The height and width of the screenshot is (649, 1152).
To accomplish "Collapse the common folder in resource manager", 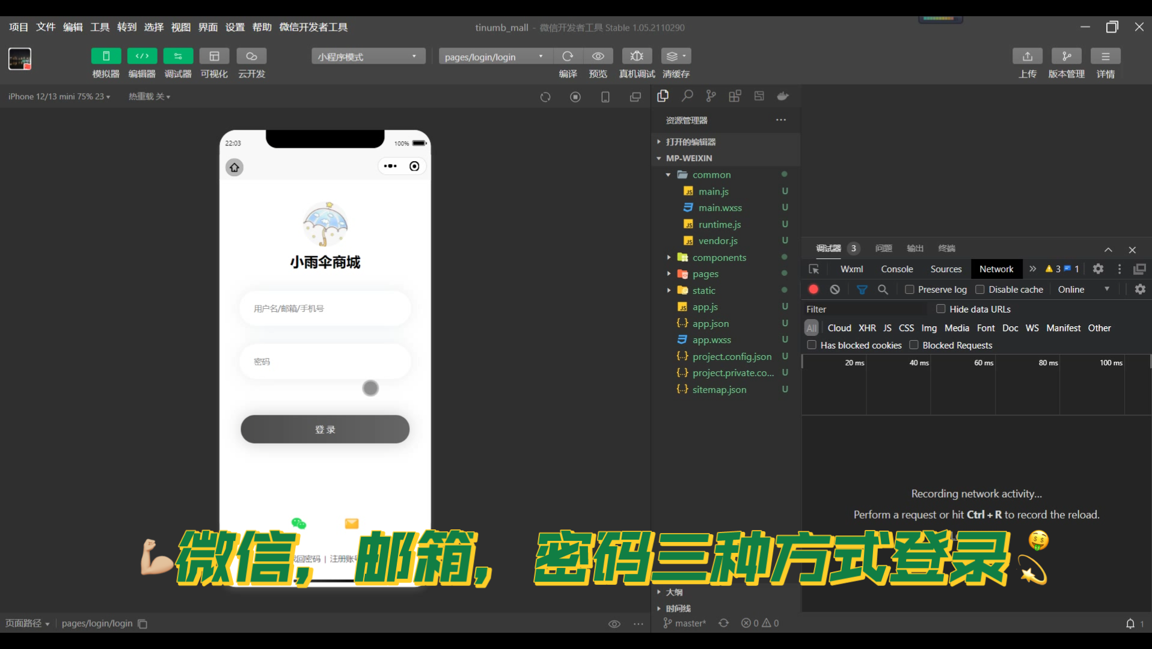I will tap(667, 174).
